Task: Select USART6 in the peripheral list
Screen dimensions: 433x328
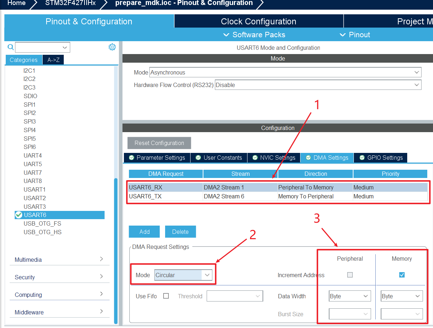Action: (59, 215)
